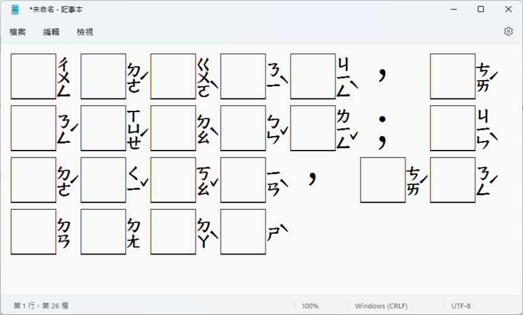The height and width of the screenshot is (315, 523).
Task: Open the 檔案 menu
Action: click(x=18, y=31)
